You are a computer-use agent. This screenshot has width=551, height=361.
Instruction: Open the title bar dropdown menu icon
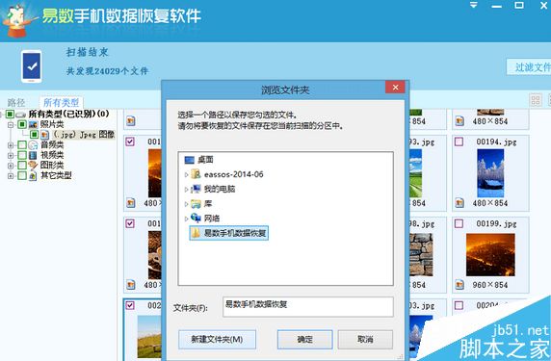click(474, 5)
